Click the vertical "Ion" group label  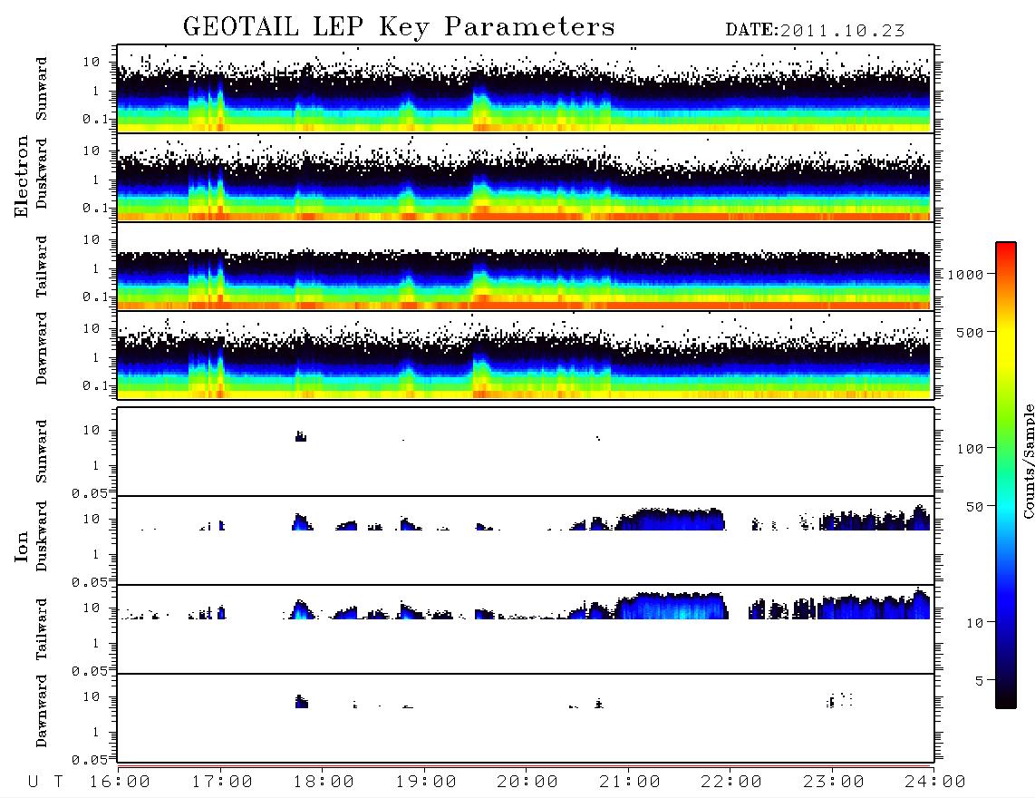click(x=21, y=547)
